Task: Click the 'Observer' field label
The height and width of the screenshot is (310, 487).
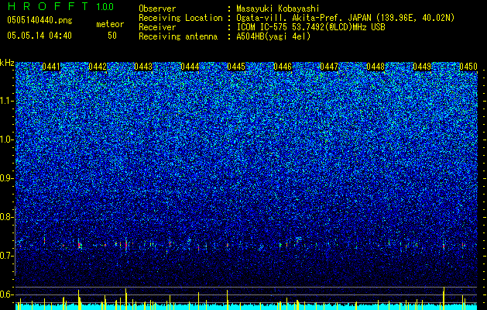Action: (x=157, y=9)
